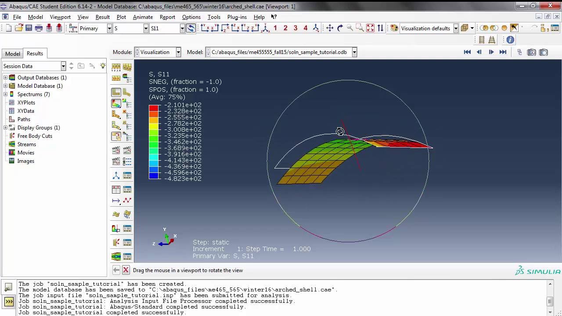This screenshot has width=562, height=316.
Task: Open the File menu
Action: pyautogui.click(x=17, y=17)
